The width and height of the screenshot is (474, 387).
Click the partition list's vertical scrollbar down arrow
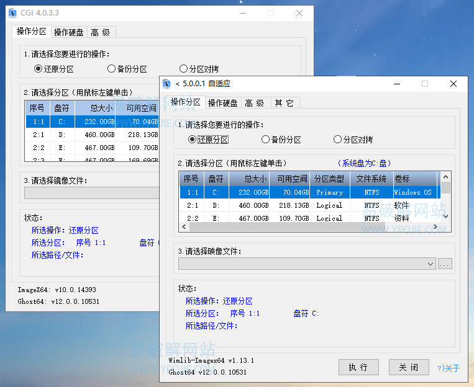click(445, 216)
